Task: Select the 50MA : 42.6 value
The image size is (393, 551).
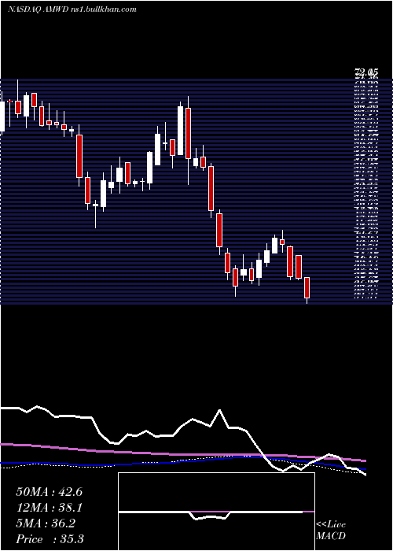Action: click(49, 492)
